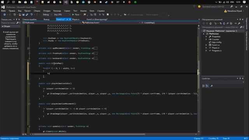Click Property Pages wrench icon in Properties panel
The width and height of the screenshot is (249, 140).
click(x=212, y=86)
